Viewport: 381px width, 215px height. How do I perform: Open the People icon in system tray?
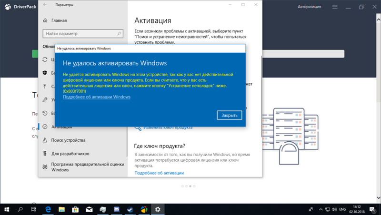(311, 209)
